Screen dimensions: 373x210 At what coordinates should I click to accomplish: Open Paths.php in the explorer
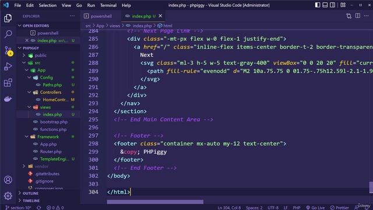pyautogui.click(x=52, y=85)
